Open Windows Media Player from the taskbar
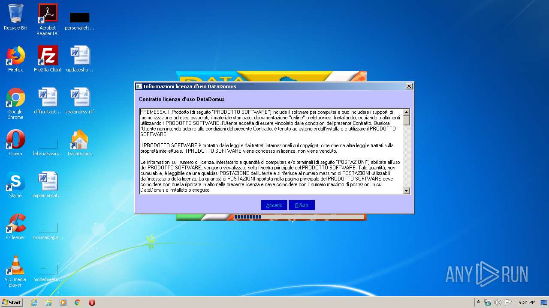The image size is (549, 308). (x=63, y=302)
